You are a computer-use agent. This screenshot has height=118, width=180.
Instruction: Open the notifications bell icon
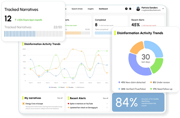point(130,9)
